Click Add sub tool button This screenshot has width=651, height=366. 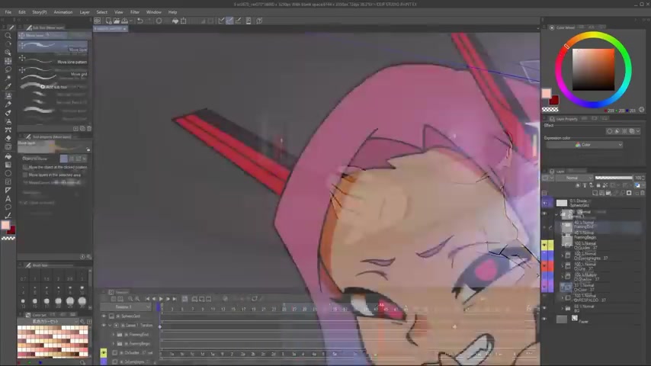[x=53, y=87]
